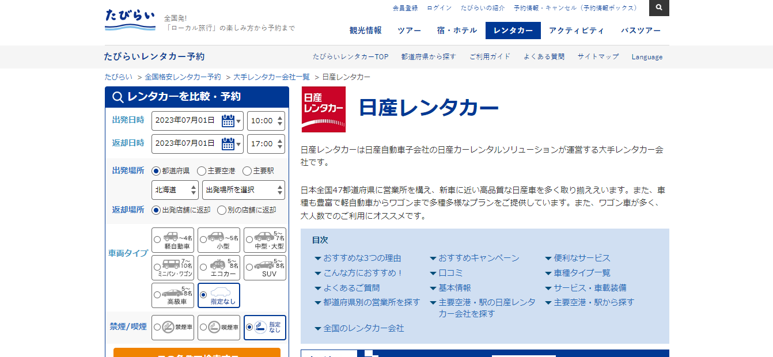Image resolution: width=773 pixels, height=357 pixels.
Task: Open the レンタカー navigation tab
Action: [513, 31]
